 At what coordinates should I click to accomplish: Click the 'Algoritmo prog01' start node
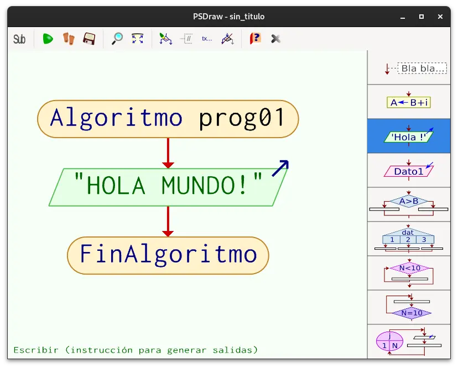pos(168,119)
